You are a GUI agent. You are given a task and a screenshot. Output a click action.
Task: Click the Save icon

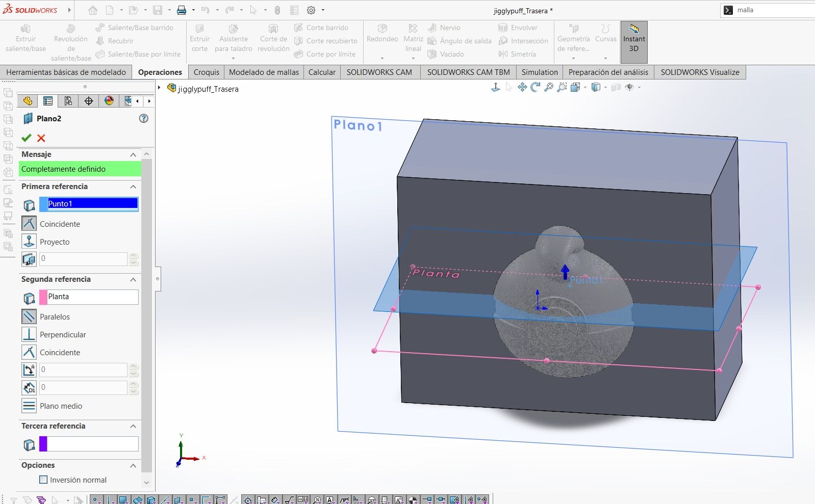click(x=158, y=10)
